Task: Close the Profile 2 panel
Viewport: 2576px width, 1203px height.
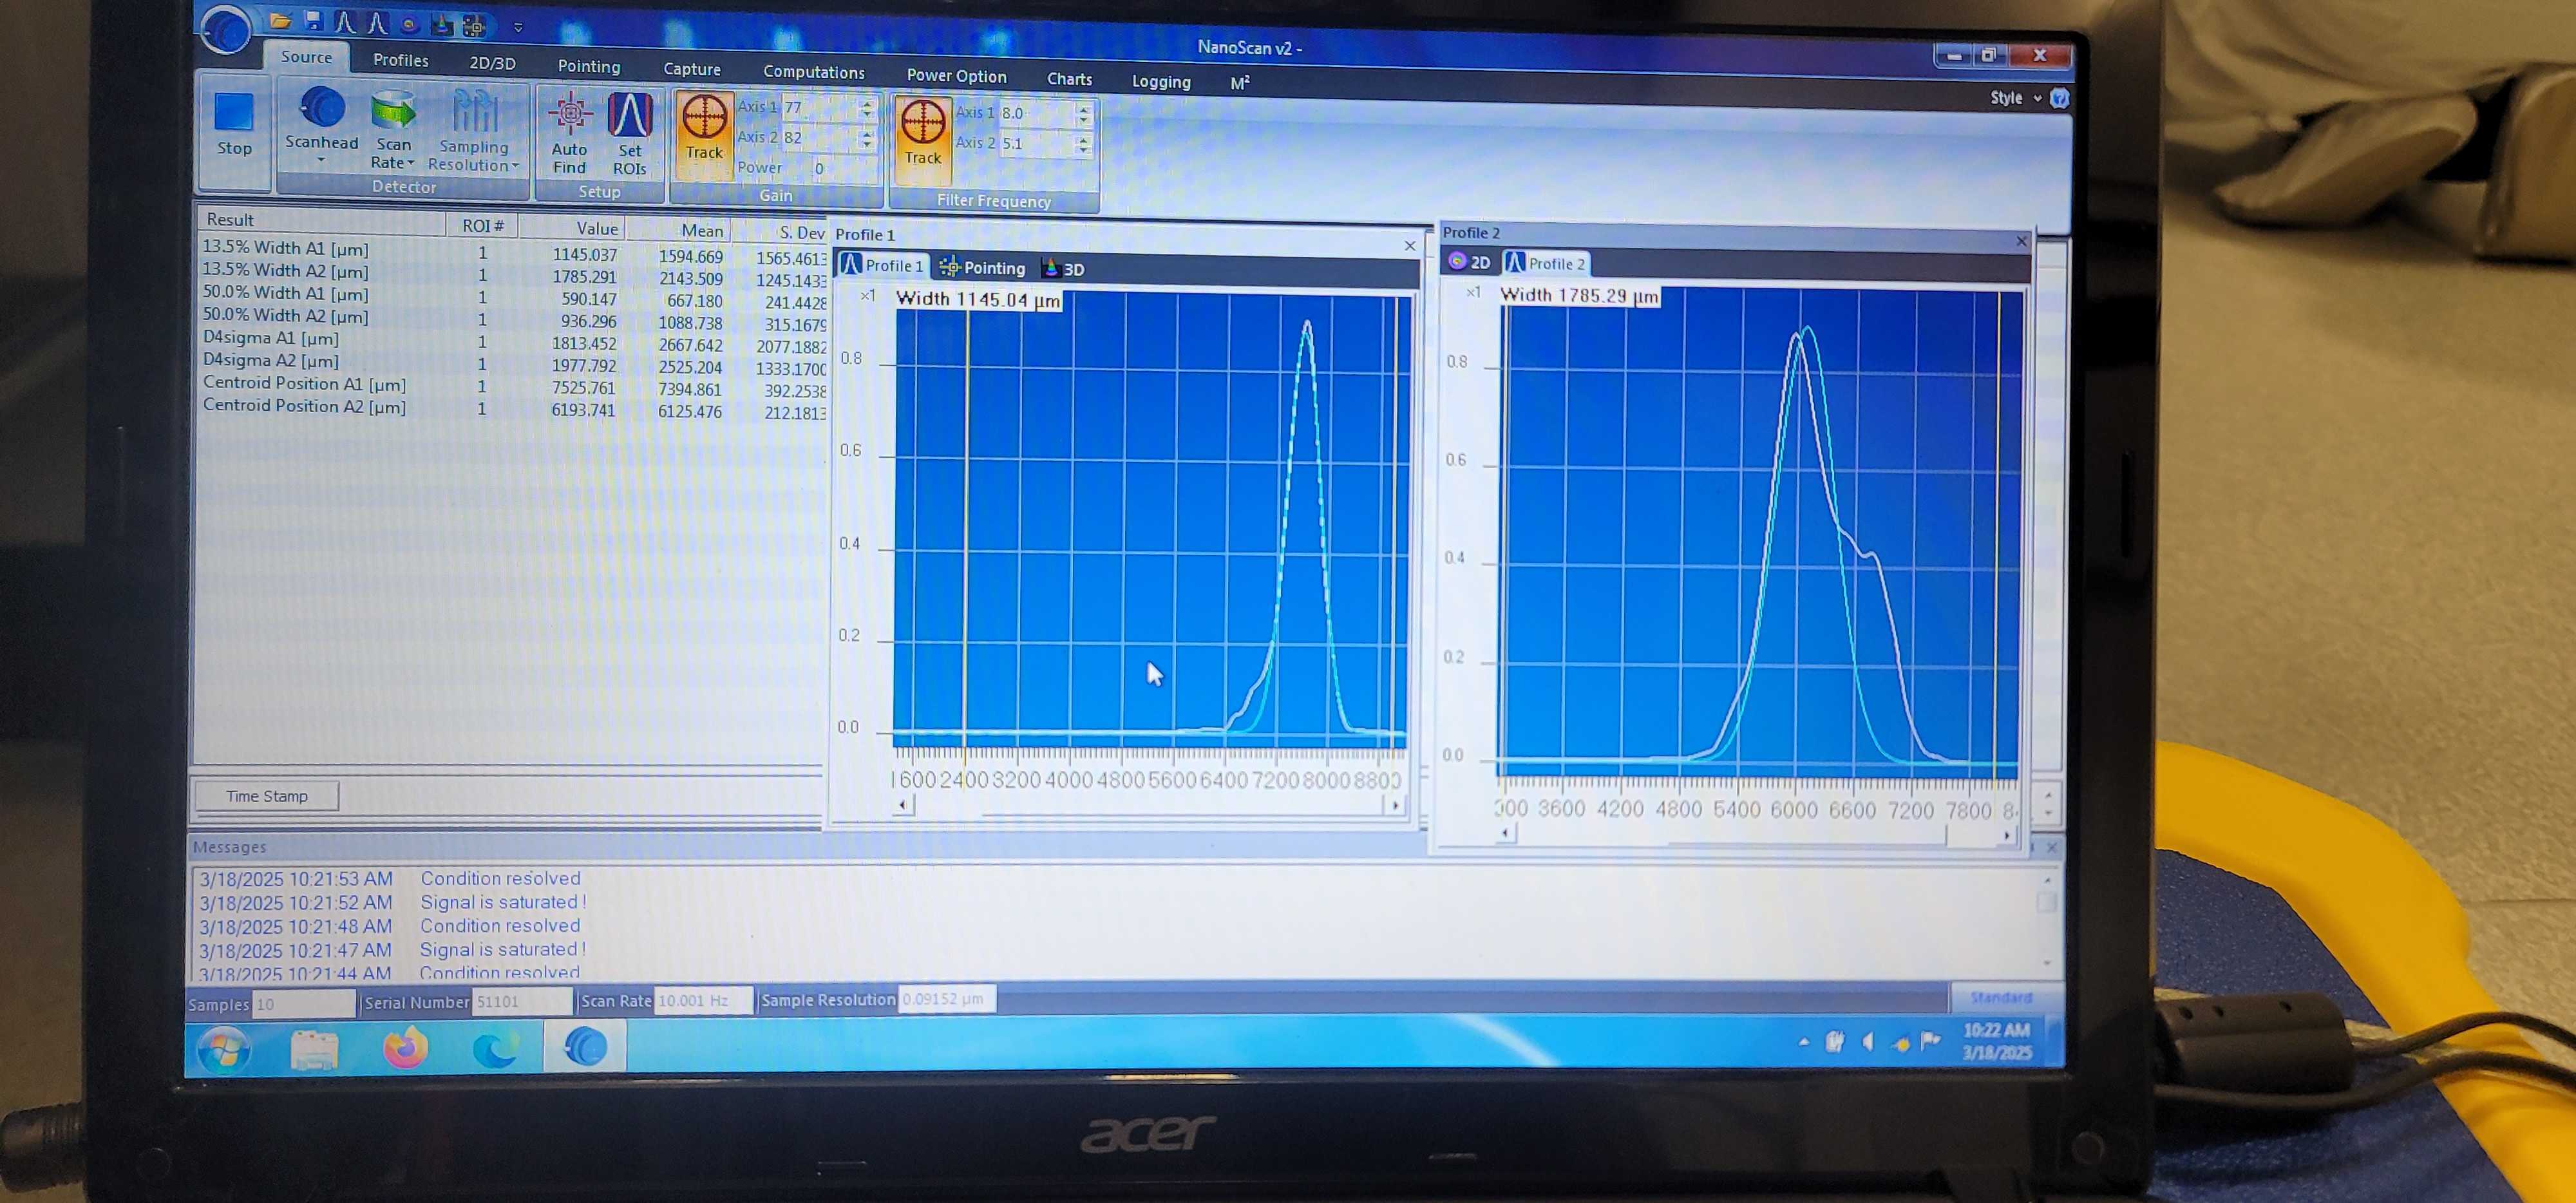Action: (2021, 241)
